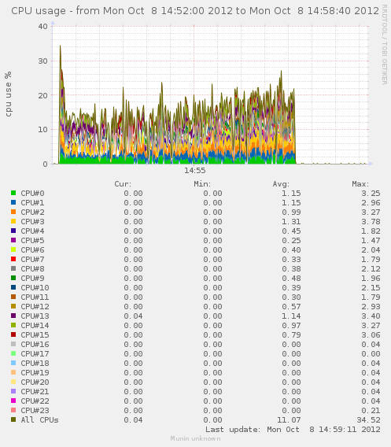Click the orange CPU#2 legend swatch
Image resolution: width=391 pixels, height=447 pixels.
(x=13, y=212)
